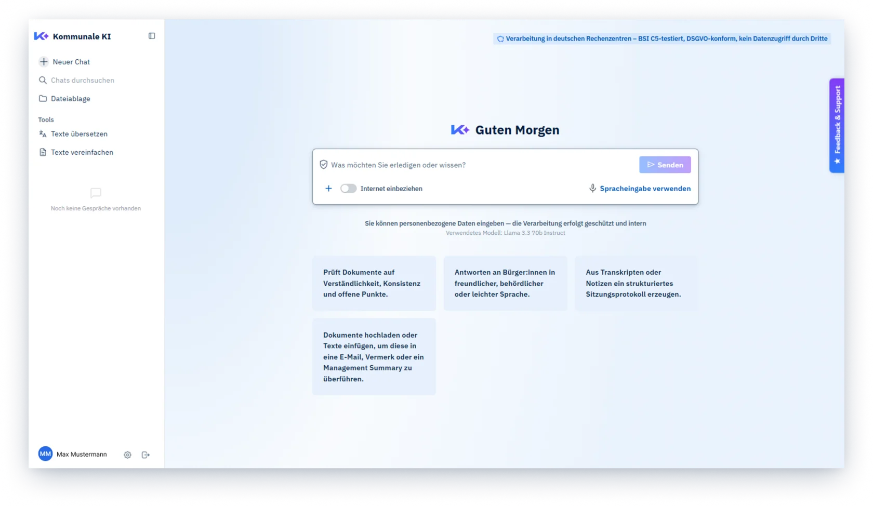Click the Tools section label
The height and width of the screenshot is (506, 873).
[x=46, y=119]
